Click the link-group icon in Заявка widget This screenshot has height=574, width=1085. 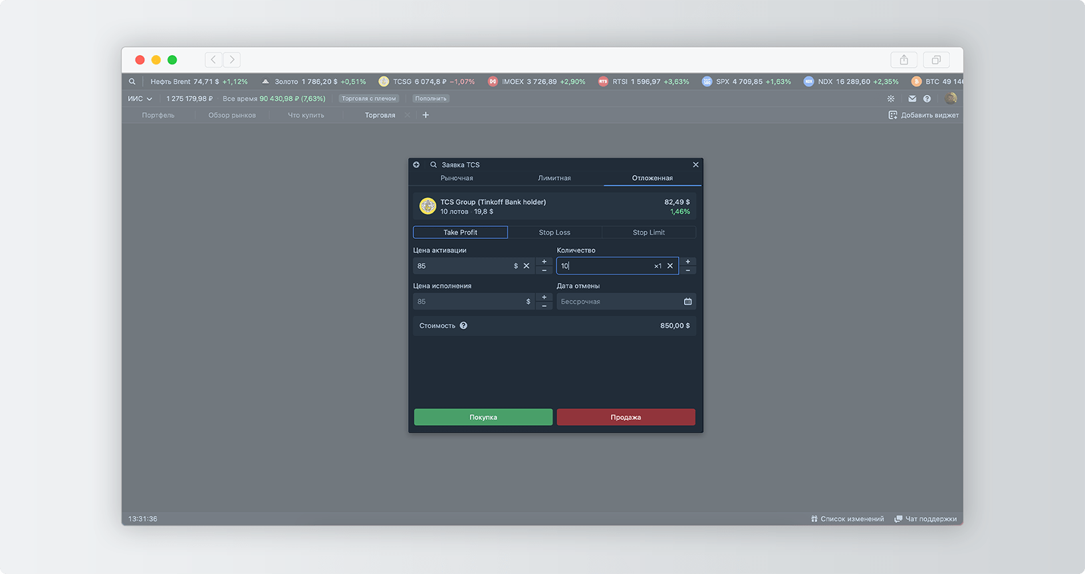tap(416, 165)
